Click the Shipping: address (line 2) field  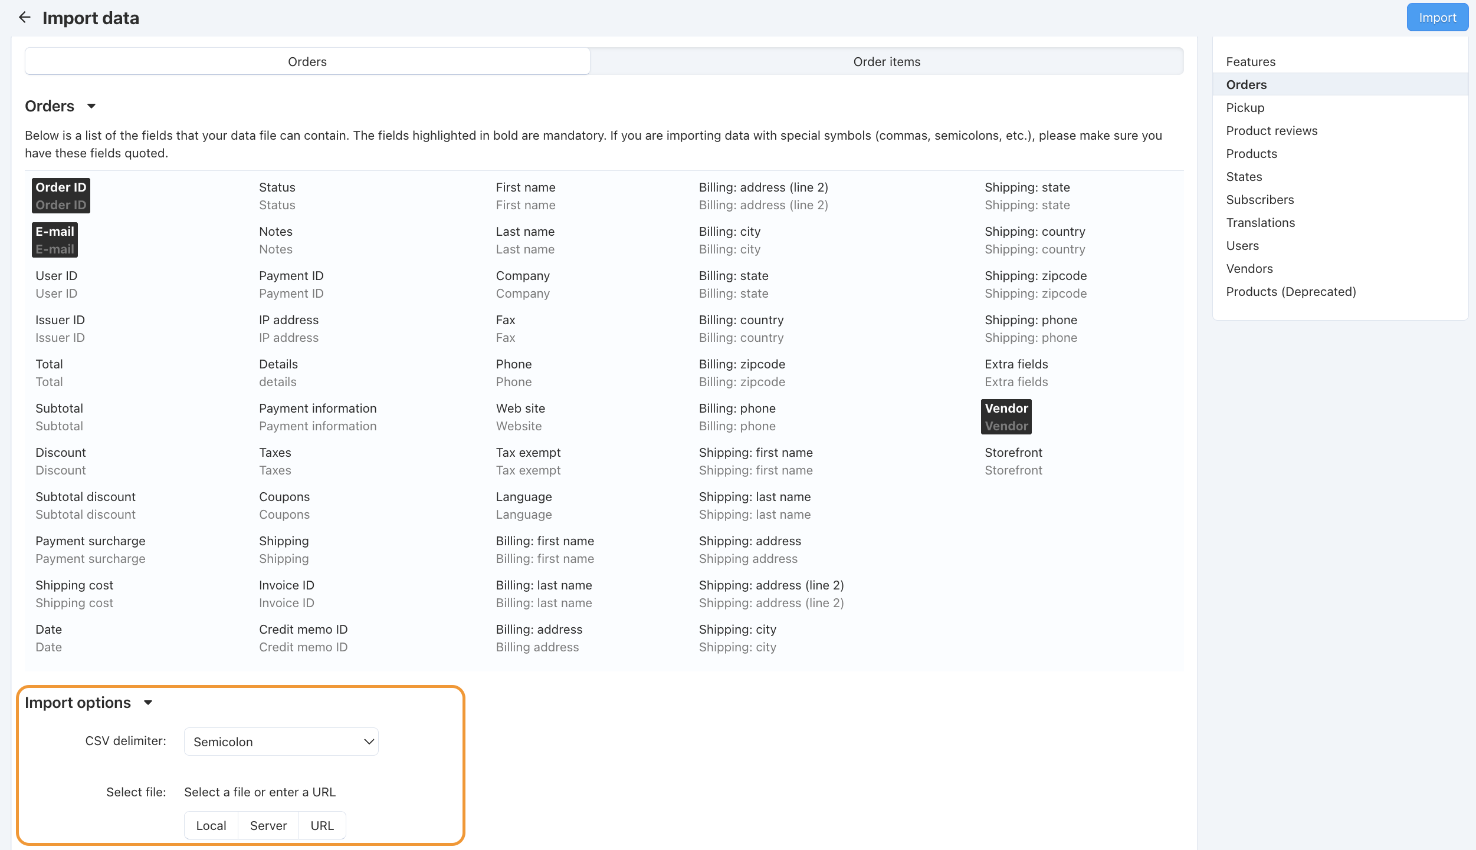tap(771, 594)
